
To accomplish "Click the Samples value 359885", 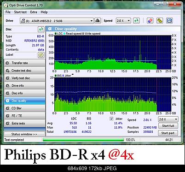I will click(148, 132).
